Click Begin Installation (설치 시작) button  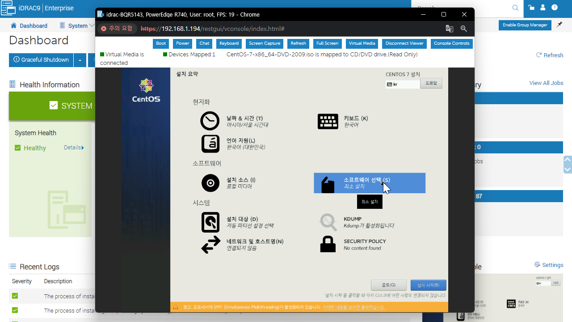[428, 285]
